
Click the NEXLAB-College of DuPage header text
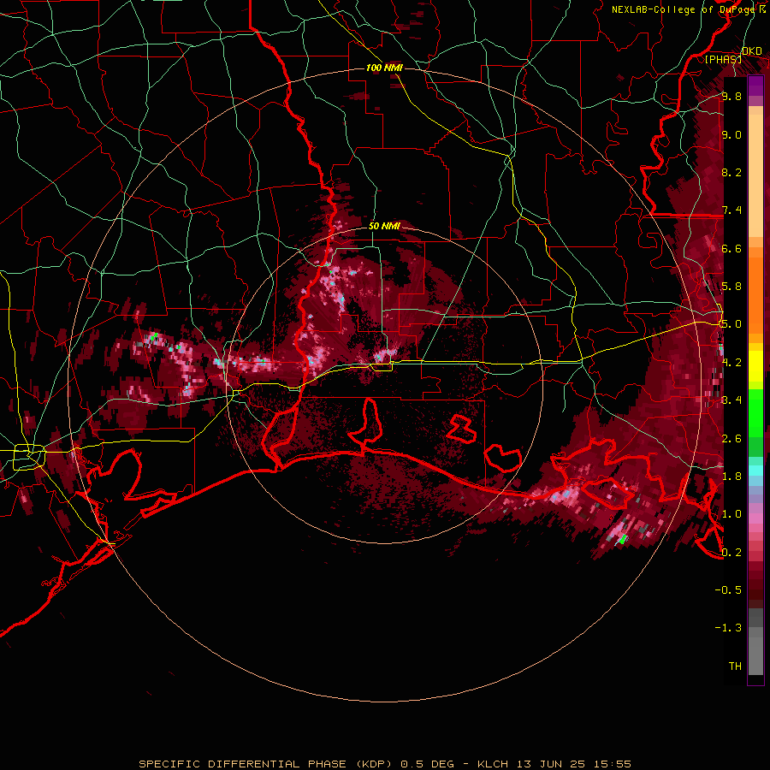click(x=684, y=9)
